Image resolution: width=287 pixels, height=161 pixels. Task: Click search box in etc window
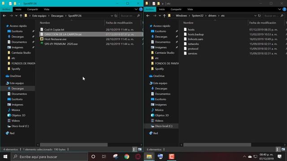point(274,16)
